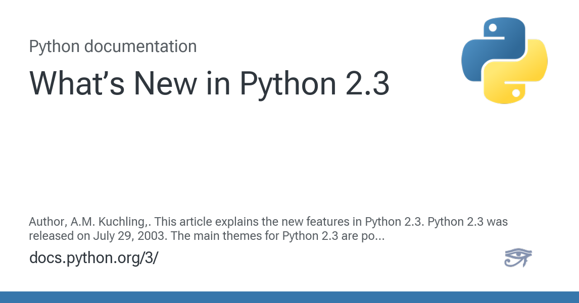Image resolution: width=579 pixels, height=303 pixels.
Task: Click the word "documentation" in the header
Action: pos(140,46)
